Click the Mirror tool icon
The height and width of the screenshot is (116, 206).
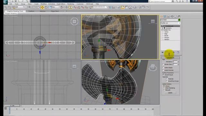[x=110, y=7]
